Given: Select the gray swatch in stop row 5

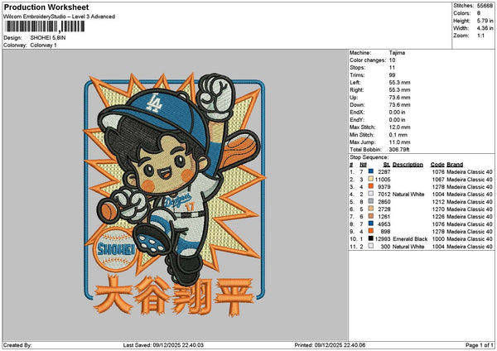Looking at the screenshot, I should point(370,201).
